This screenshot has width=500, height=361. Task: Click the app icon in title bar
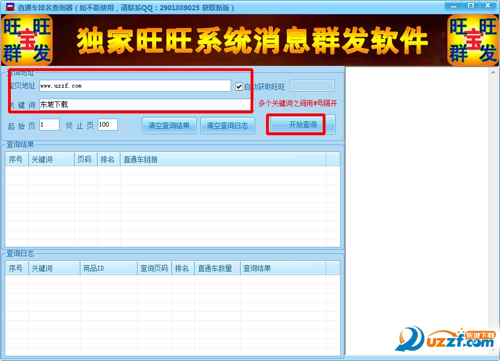tap(10, 7)
